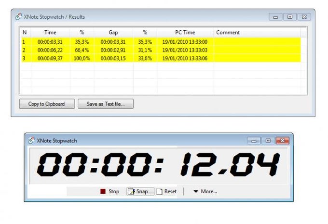
Task: Click PC time 19/01/2010 13:33:06
Action: (185, 58)
